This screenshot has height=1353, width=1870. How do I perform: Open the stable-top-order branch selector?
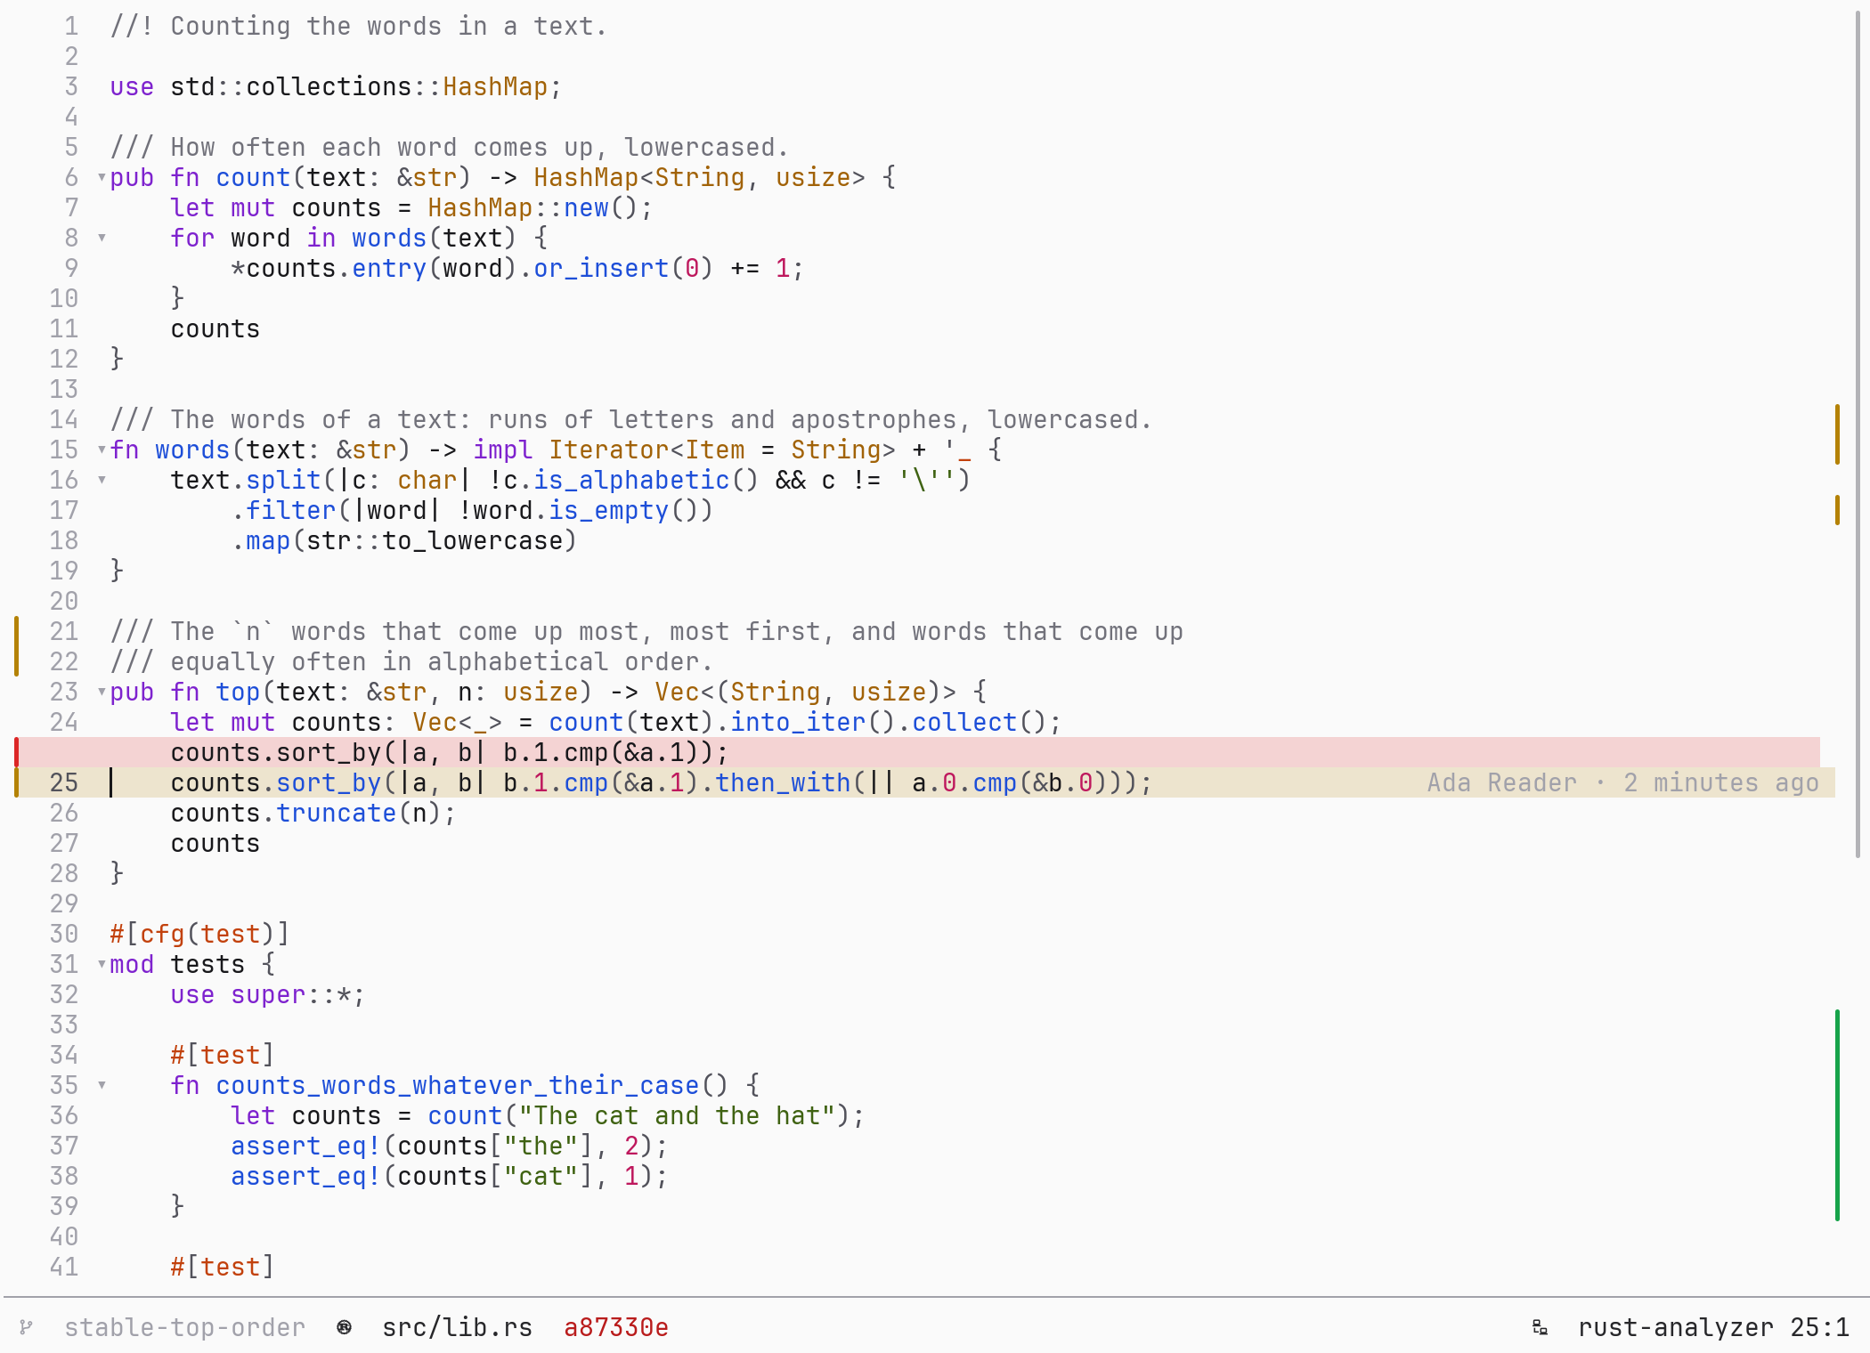click(184, 1327)
